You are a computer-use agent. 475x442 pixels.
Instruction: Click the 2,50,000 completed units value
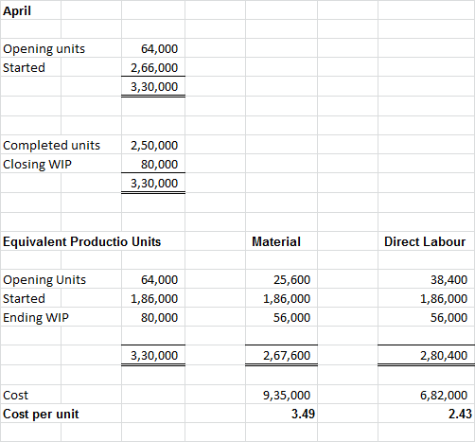[154, 145]
